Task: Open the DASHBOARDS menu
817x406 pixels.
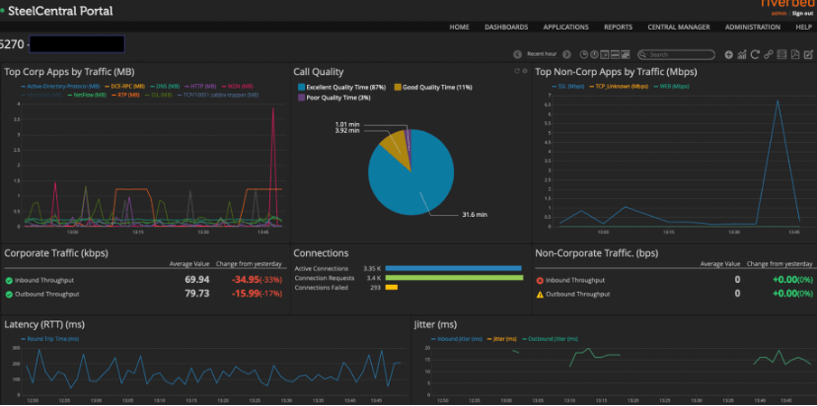Action: (506, 27)
